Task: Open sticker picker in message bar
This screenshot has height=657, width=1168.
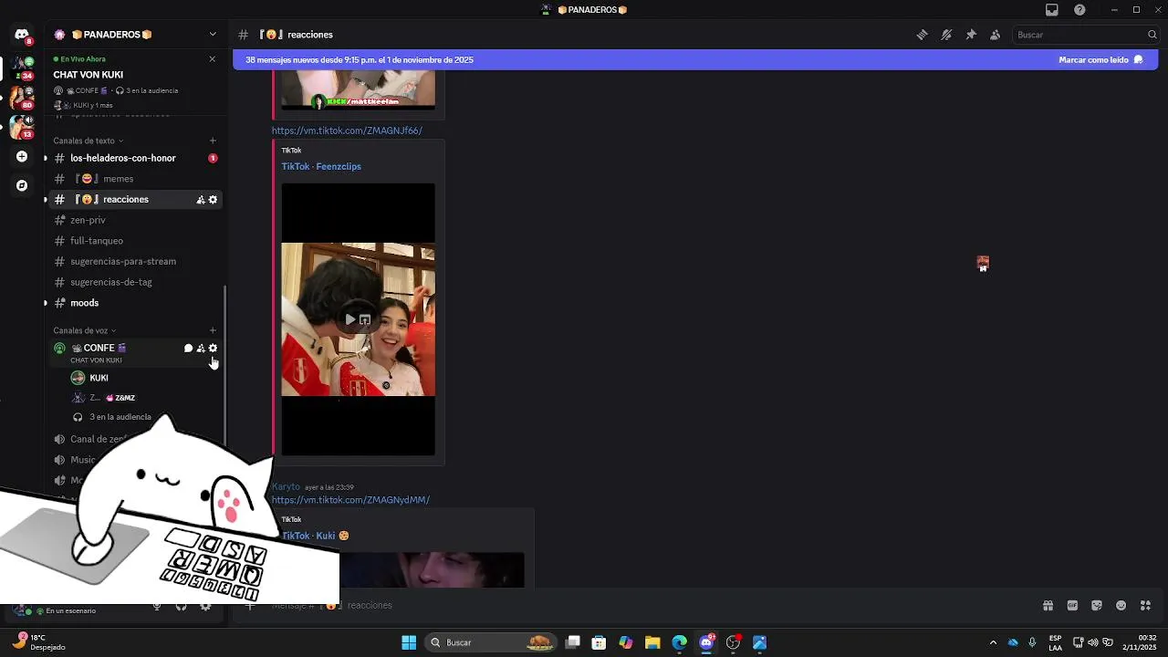Action: click(1097, 605)
